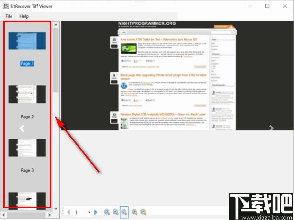The height and width of the screenshot is (220, 294).
Task: Open the page number dropdown
Action: click(x=89, y=212)
